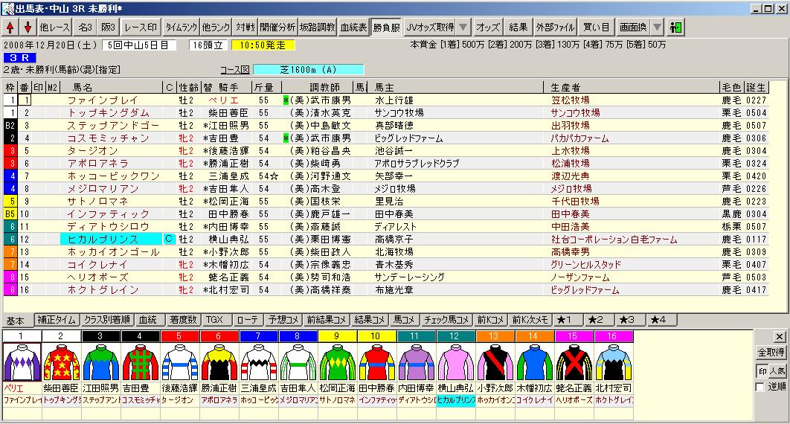Screen dimensions: 790x424
Task: Select the highlighted horse ヒカルプリンス
Action: 109,239
